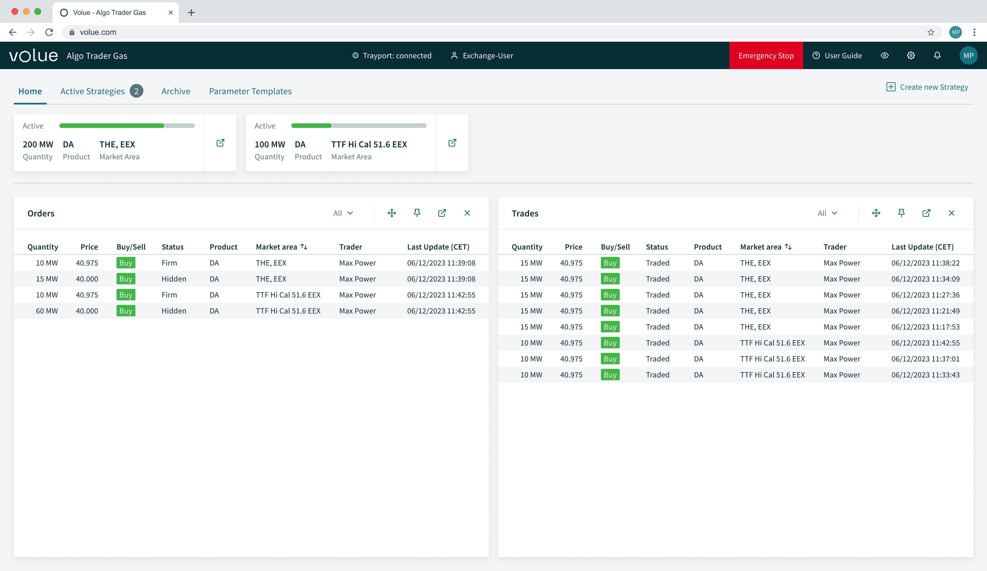The width and height of the screenshot is (987, 571).
Task: Open the MP user avatar in app header
Action: 969,56
